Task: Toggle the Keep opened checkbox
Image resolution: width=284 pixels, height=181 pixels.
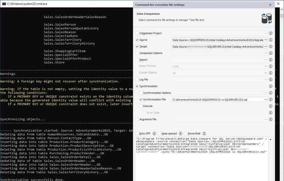Action: 159,134
